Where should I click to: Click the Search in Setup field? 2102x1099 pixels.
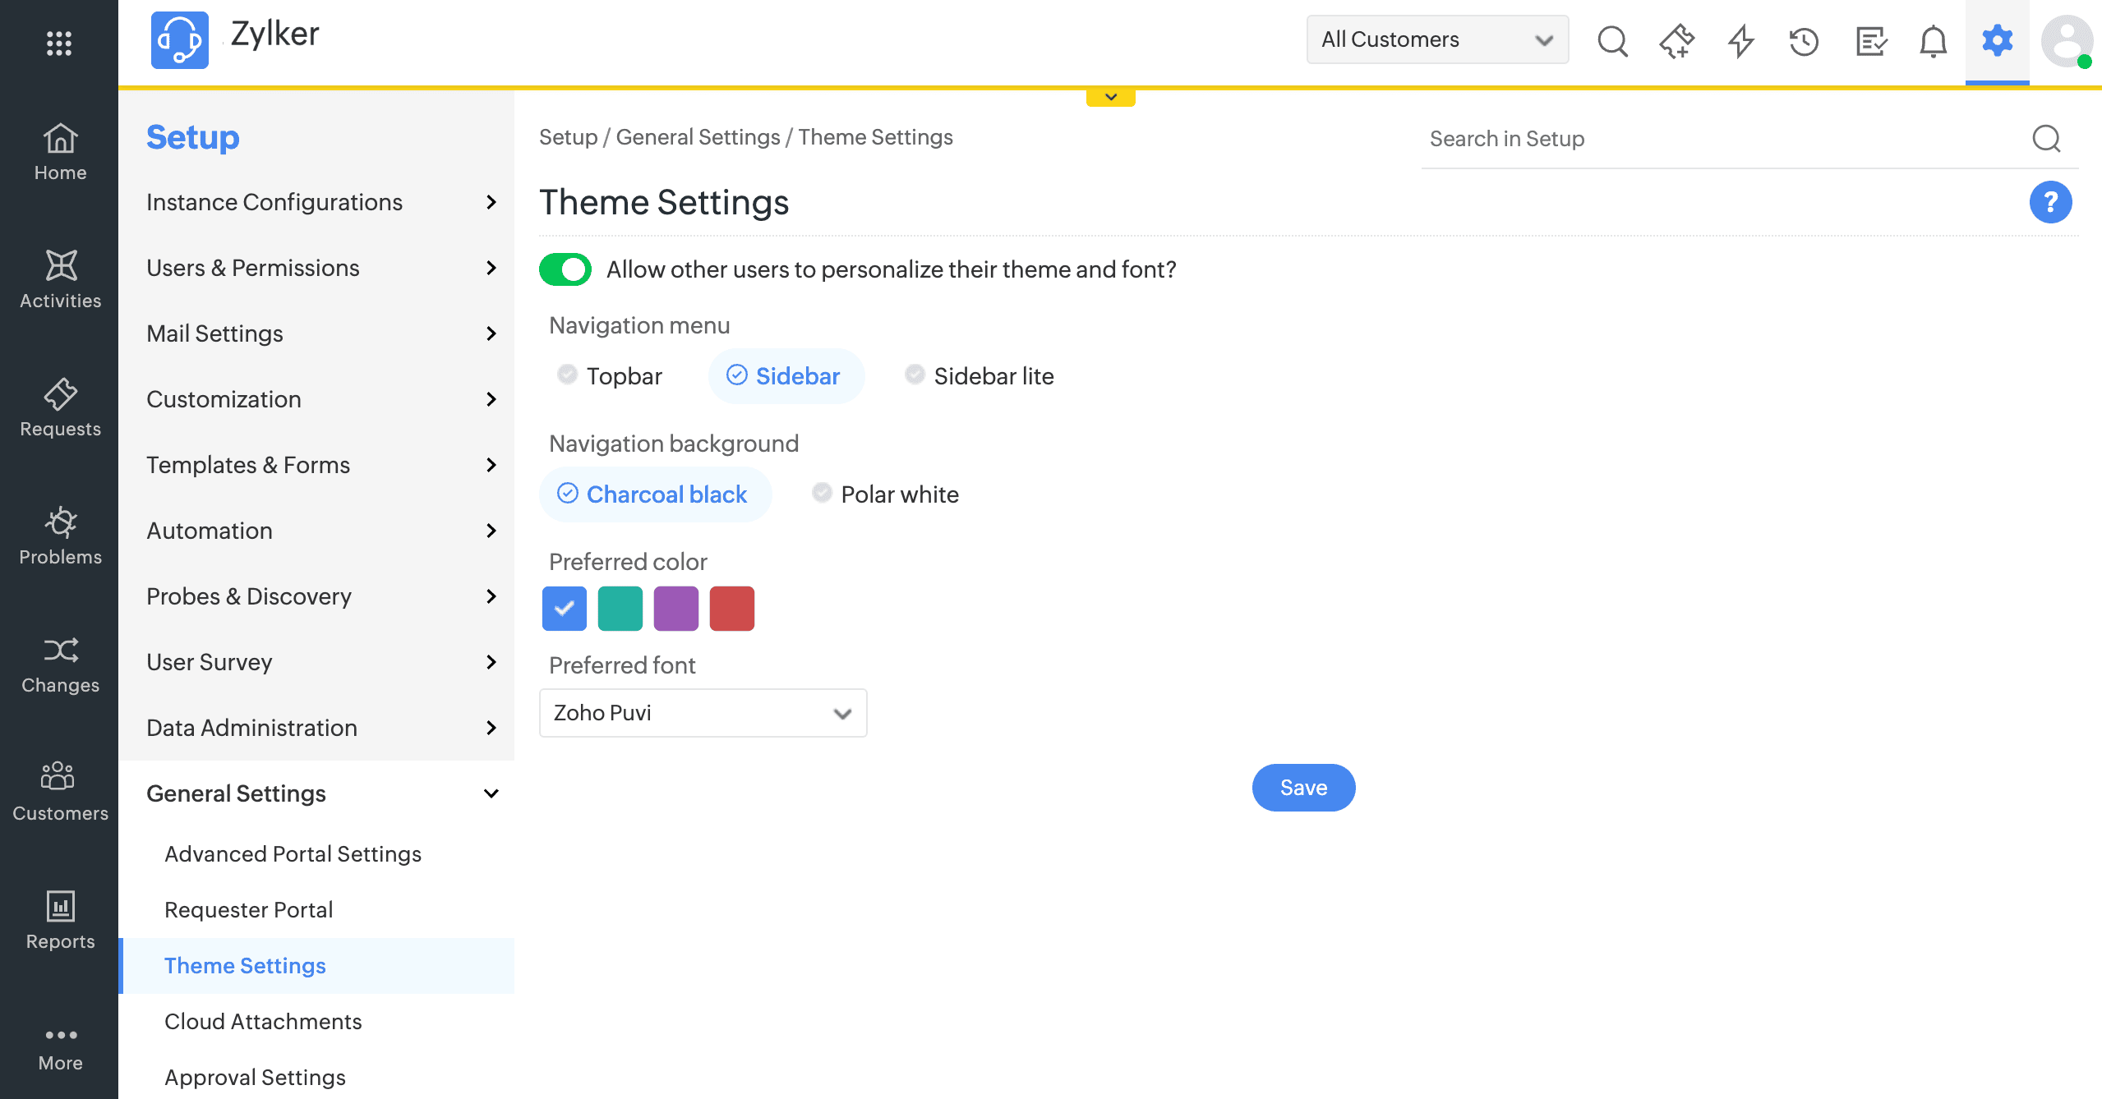click(x=1726, y=139)
